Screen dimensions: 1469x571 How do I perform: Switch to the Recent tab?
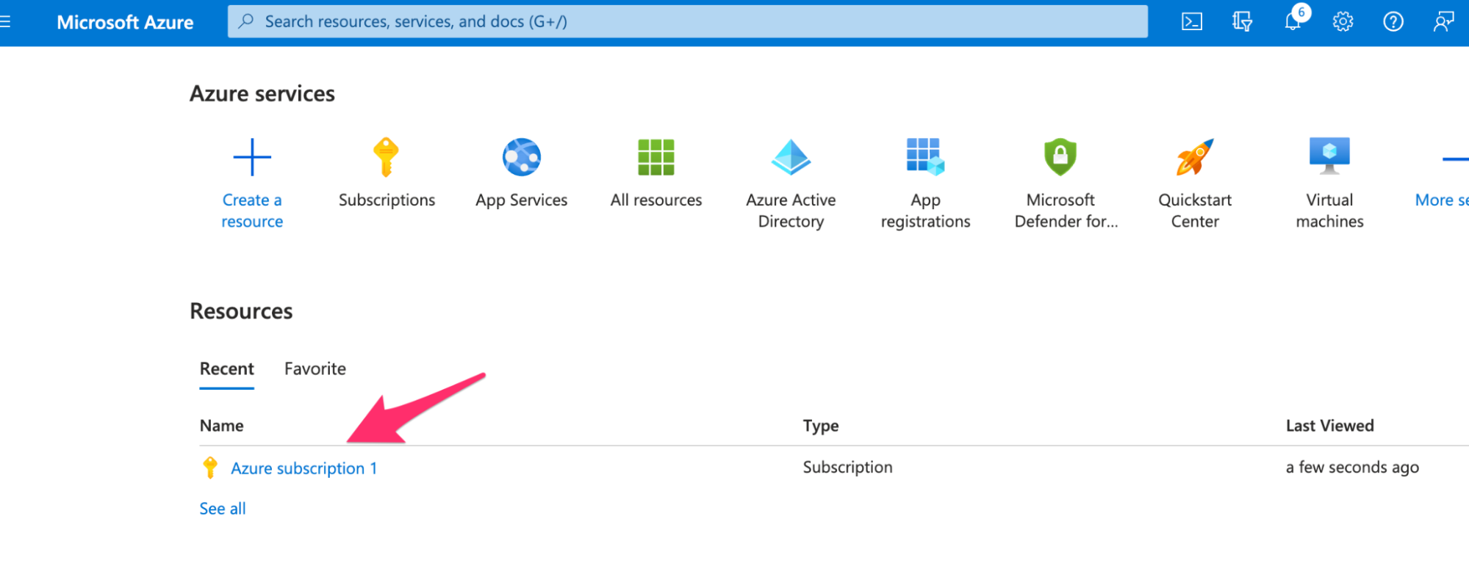(x=226, y=368)
